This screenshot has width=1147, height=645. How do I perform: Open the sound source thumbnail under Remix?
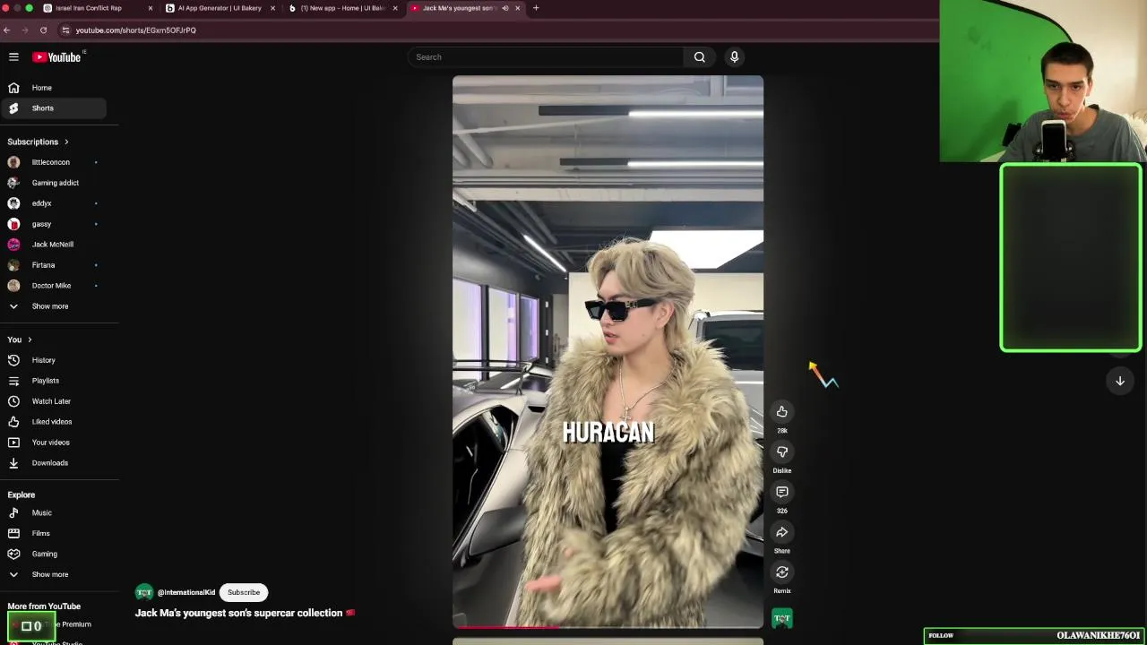pos(782,618)
